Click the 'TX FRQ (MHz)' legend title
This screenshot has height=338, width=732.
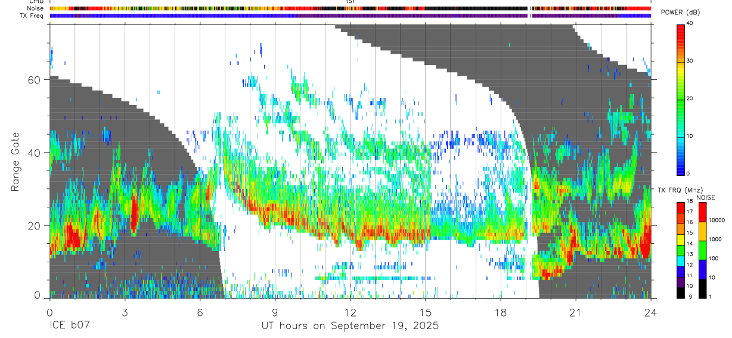(680, 190)
